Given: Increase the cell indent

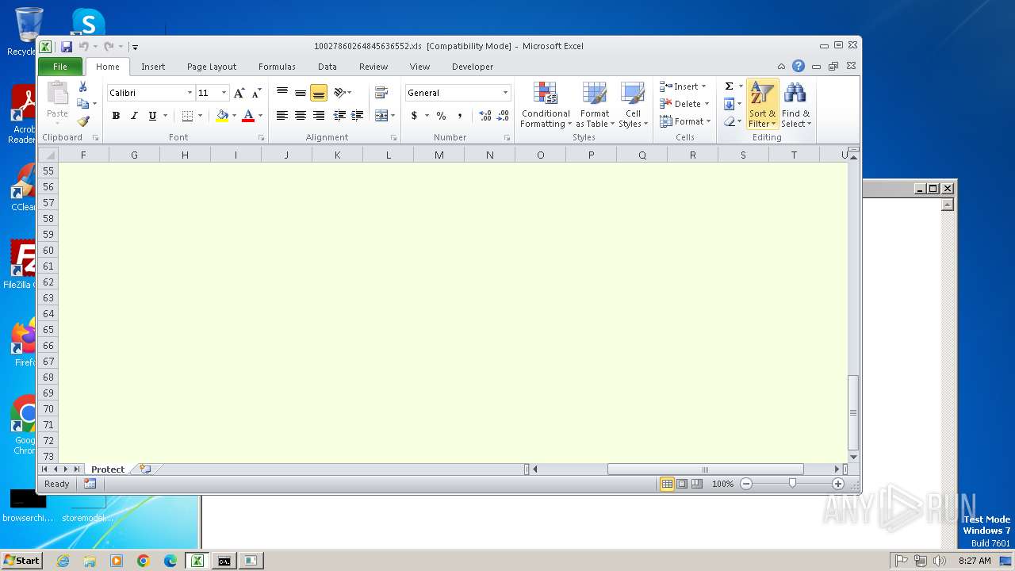Looking at the screenshot, I should click(358, 116).
